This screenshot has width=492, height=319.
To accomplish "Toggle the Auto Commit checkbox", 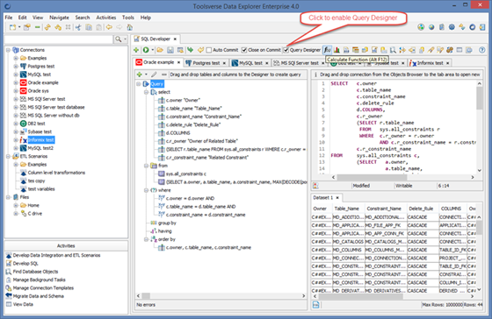I will [209, 50].
